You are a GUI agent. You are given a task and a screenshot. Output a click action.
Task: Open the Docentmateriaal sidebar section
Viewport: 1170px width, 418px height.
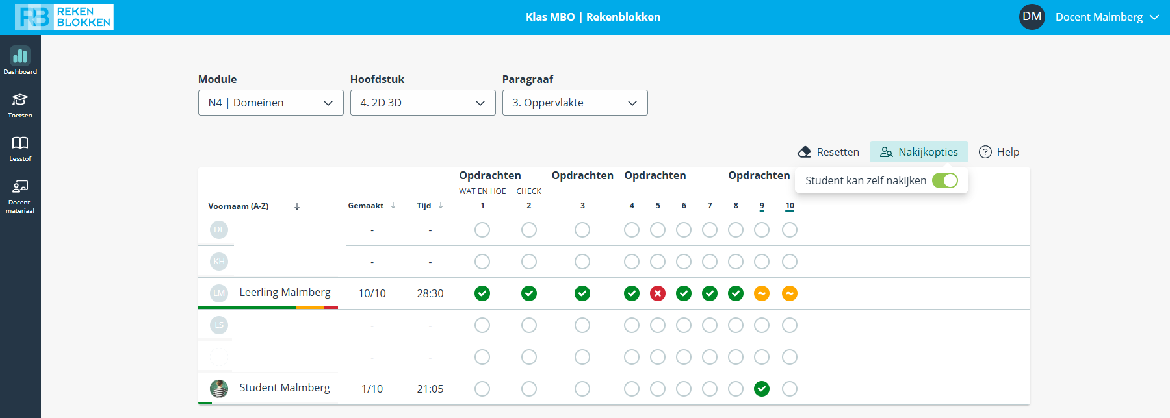click(x=20, y=196)
